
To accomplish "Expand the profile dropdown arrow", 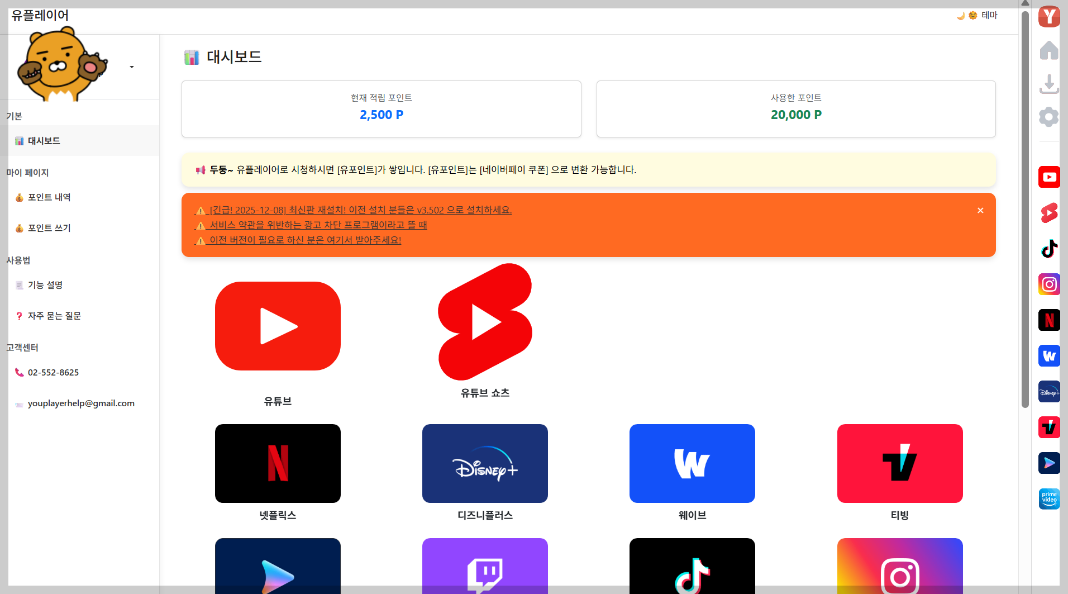I will coord(132,67).
